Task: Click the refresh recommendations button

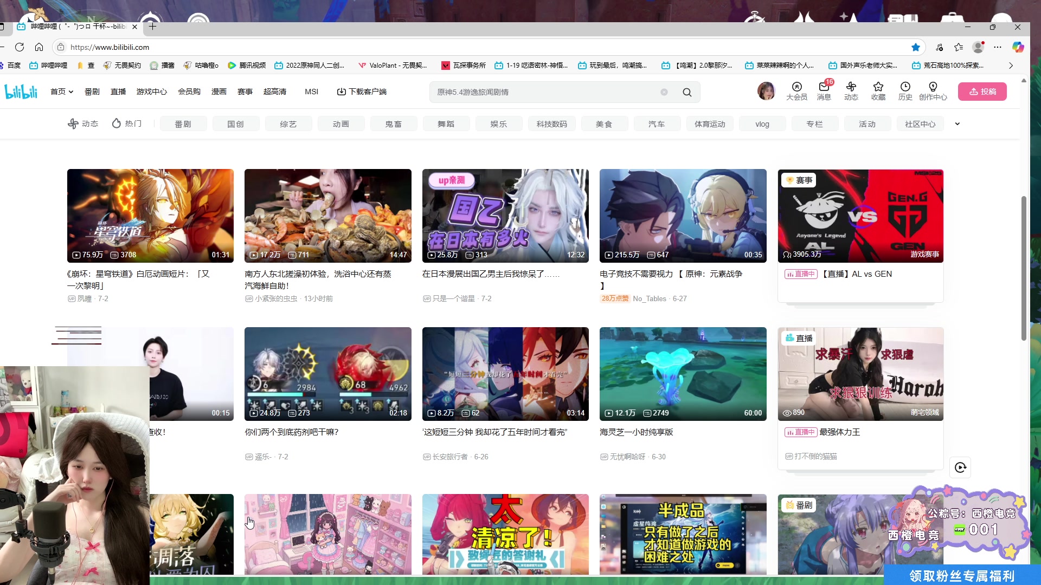Action: point(960,467)
